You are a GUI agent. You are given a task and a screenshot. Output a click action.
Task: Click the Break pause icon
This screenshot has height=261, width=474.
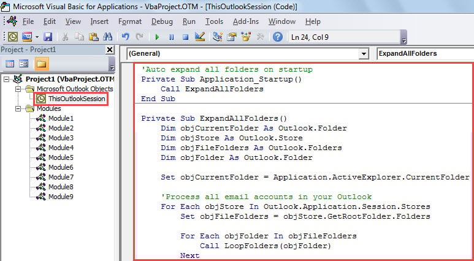[172, 37]
